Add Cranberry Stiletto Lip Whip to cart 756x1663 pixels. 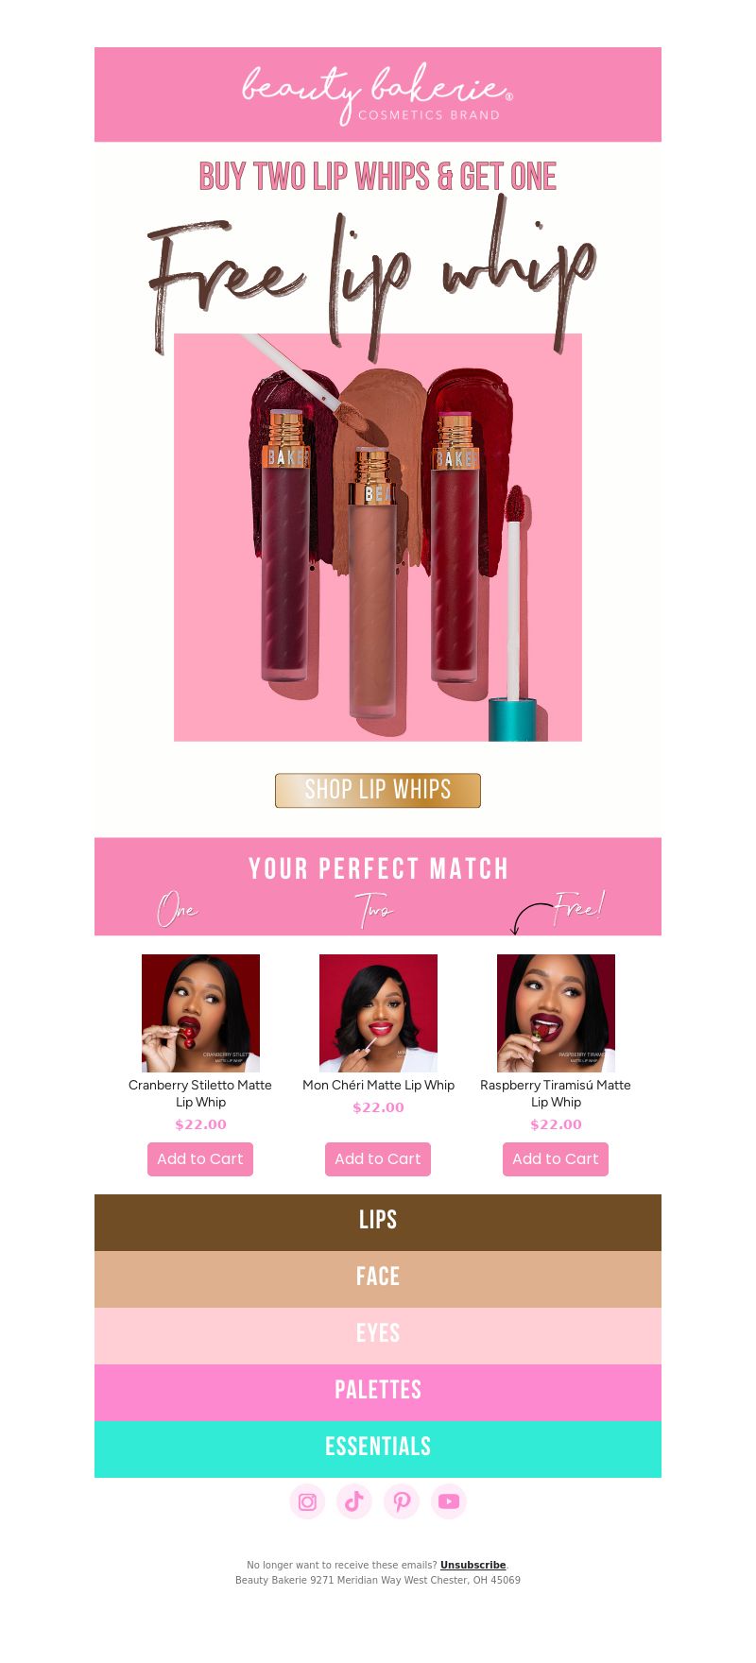tap(200, 1159)
